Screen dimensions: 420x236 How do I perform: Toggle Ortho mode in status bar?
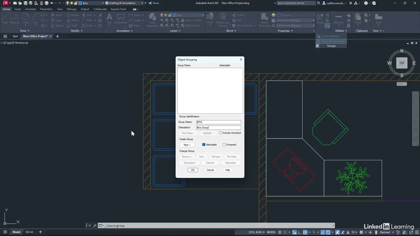pyautogui.click(x=300, y=232)
